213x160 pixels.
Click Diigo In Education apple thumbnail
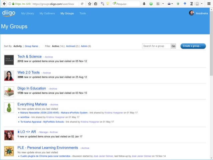click(9, 92)
